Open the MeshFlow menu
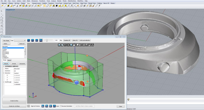Image resolution: width=204 pixels, height=110 pixels. coord(80,1)
